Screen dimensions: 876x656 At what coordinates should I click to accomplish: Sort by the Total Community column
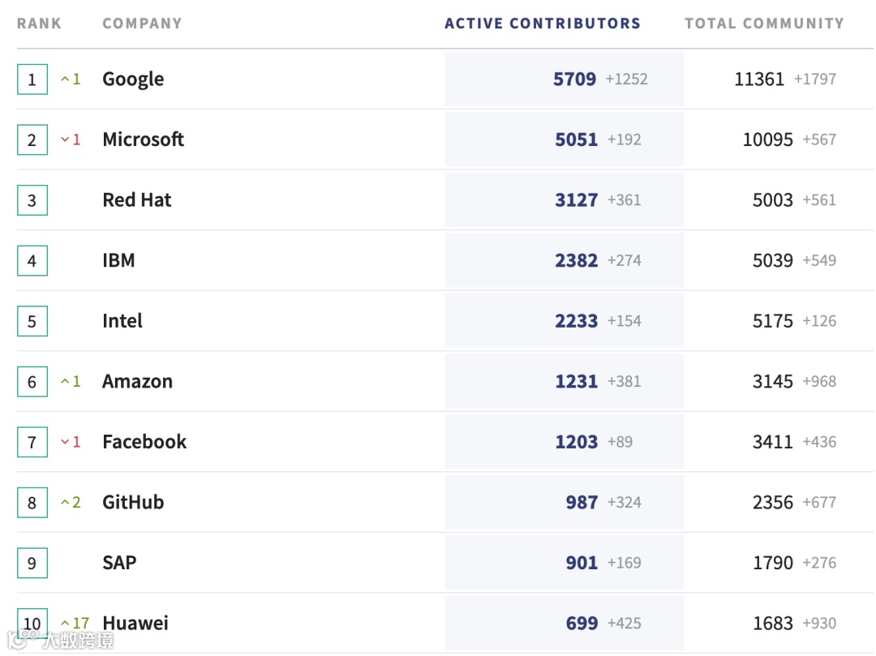click(x=764, y=24)
